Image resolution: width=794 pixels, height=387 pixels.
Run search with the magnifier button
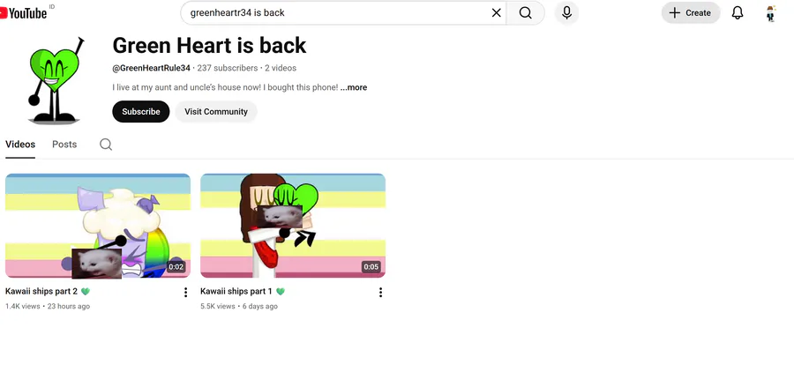point(526,12)
